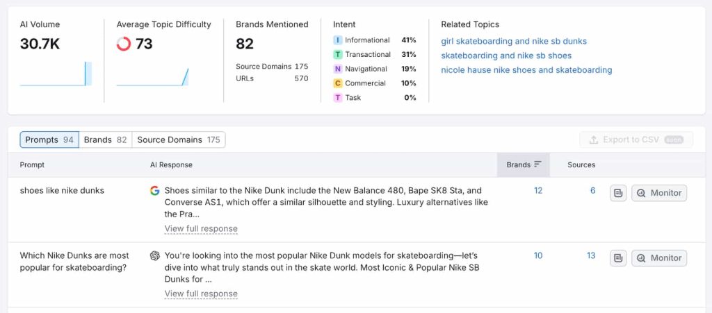Image resolution: width=712 pixels, height=313 pixels.
Task: Open the 12 brands count link
Action: (x=538, y=191)
